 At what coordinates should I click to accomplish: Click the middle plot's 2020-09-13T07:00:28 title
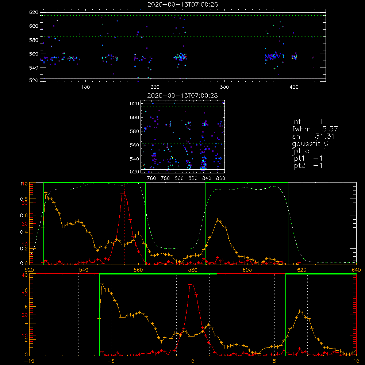pos(182,96)
